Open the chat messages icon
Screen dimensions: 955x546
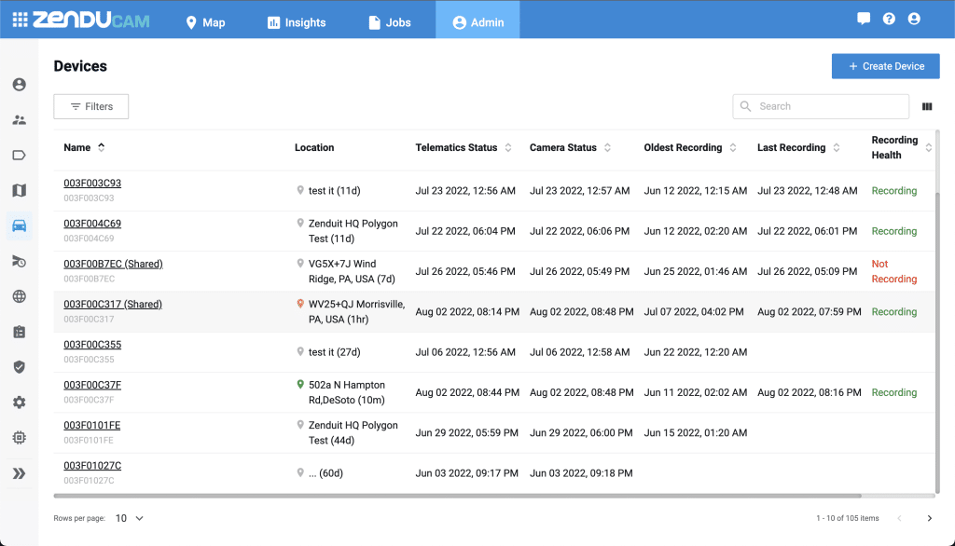coord(863,19)
